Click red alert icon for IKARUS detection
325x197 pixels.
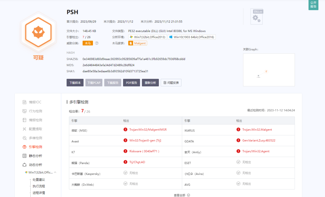coord(238,129)
